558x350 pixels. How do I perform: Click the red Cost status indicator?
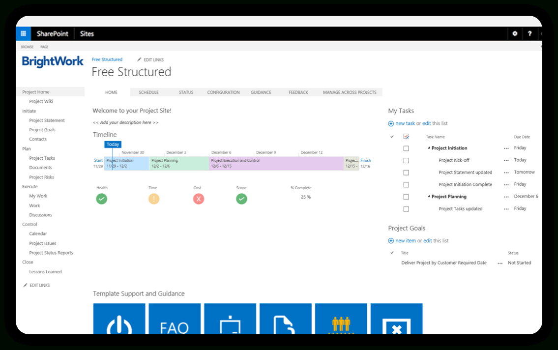199,199
